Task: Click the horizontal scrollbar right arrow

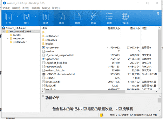Action: [x=156, y=91]
